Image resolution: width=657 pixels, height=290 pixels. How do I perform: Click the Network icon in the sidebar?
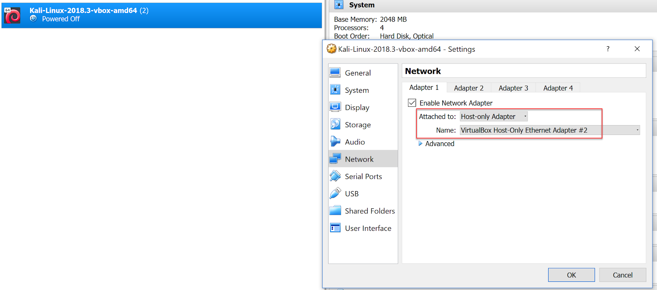[335, 159]
